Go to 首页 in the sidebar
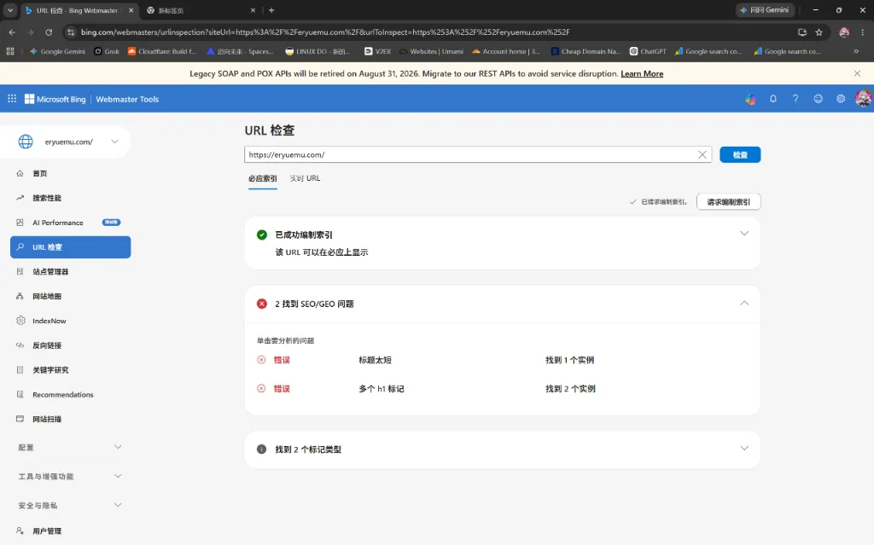The image size is (874, 545). point(70,173)
